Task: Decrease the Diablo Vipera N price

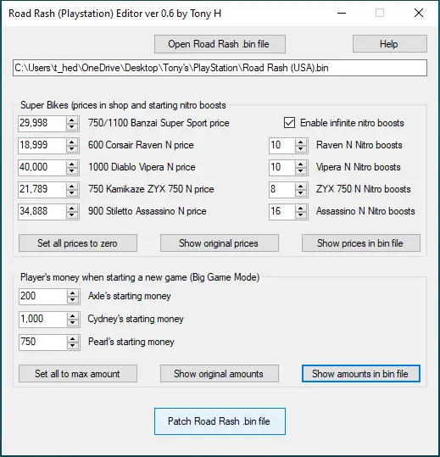Action: (x=72, y=170)
